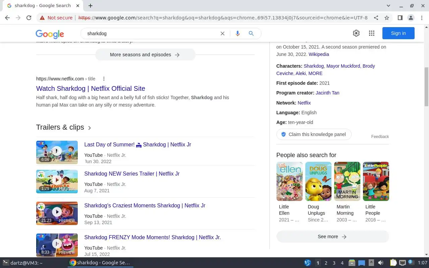This screenshot has height=268, width=429.
Task: Open the Google apps grid
Action: click(x=371, y=33)
